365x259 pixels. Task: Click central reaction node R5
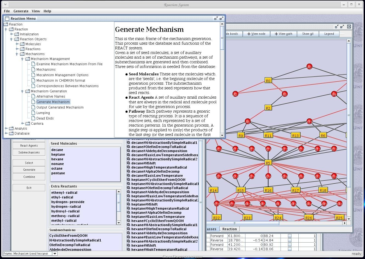[268, 163]
